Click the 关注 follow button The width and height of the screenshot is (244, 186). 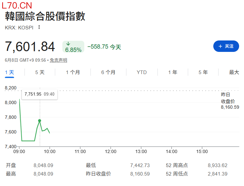point(226,46)
